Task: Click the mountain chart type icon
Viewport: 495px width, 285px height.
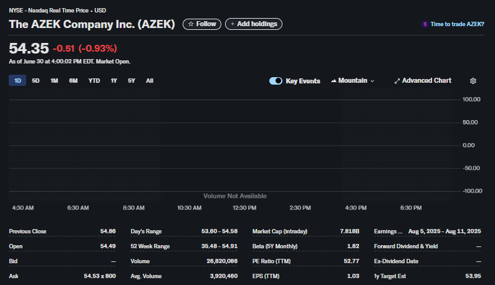Action: click(x=334, y=81)
